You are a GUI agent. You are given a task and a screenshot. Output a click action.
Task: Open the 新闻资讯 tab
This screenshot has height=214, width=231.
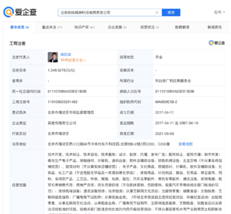click(215, 27)
